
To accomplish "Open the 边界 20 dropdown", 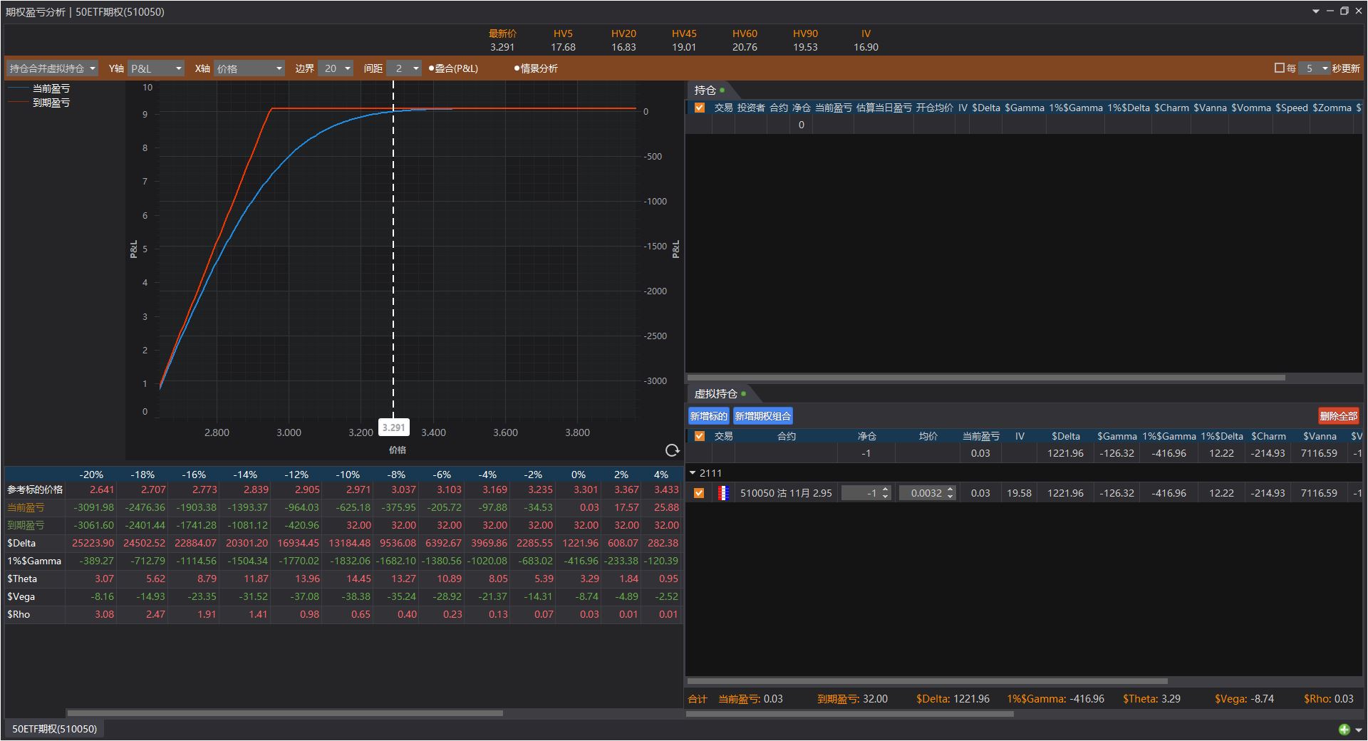I will [x=336, y=68].
